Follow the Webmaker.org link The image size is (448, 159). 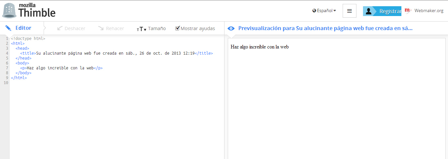429,11
